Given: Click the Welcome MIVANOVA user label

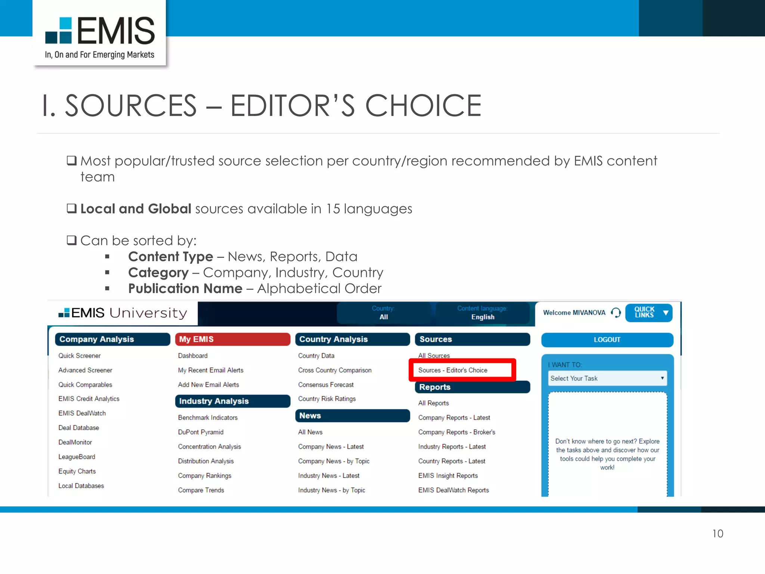Looking at the screenshot, I should pos(574,312).
